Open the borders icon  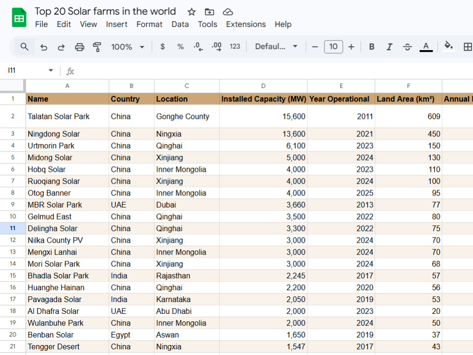pos(468,47)
